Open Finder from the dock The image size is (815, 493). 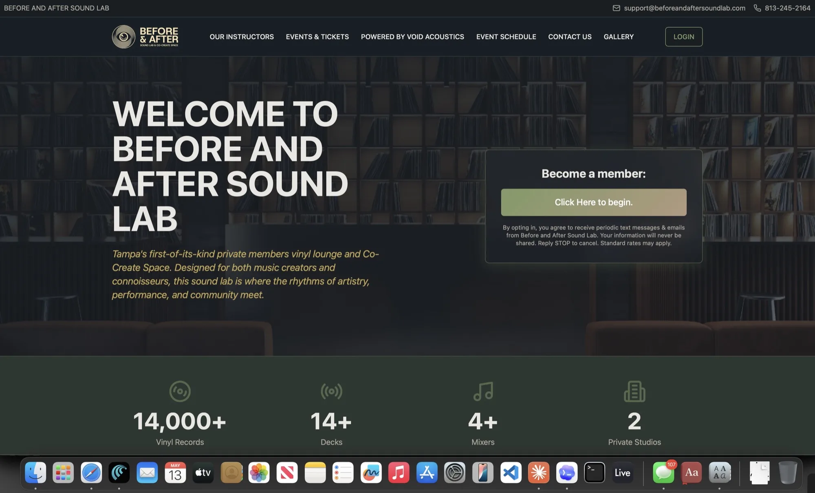pos(35,473)
